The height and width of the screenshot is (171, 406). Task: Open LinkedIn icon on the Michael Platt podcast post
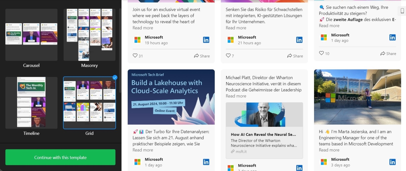(x=299, y=168)
